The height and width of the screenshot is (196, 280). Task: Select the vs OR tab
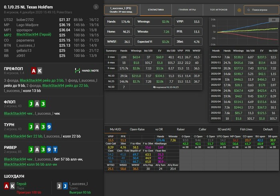[159, 129]
